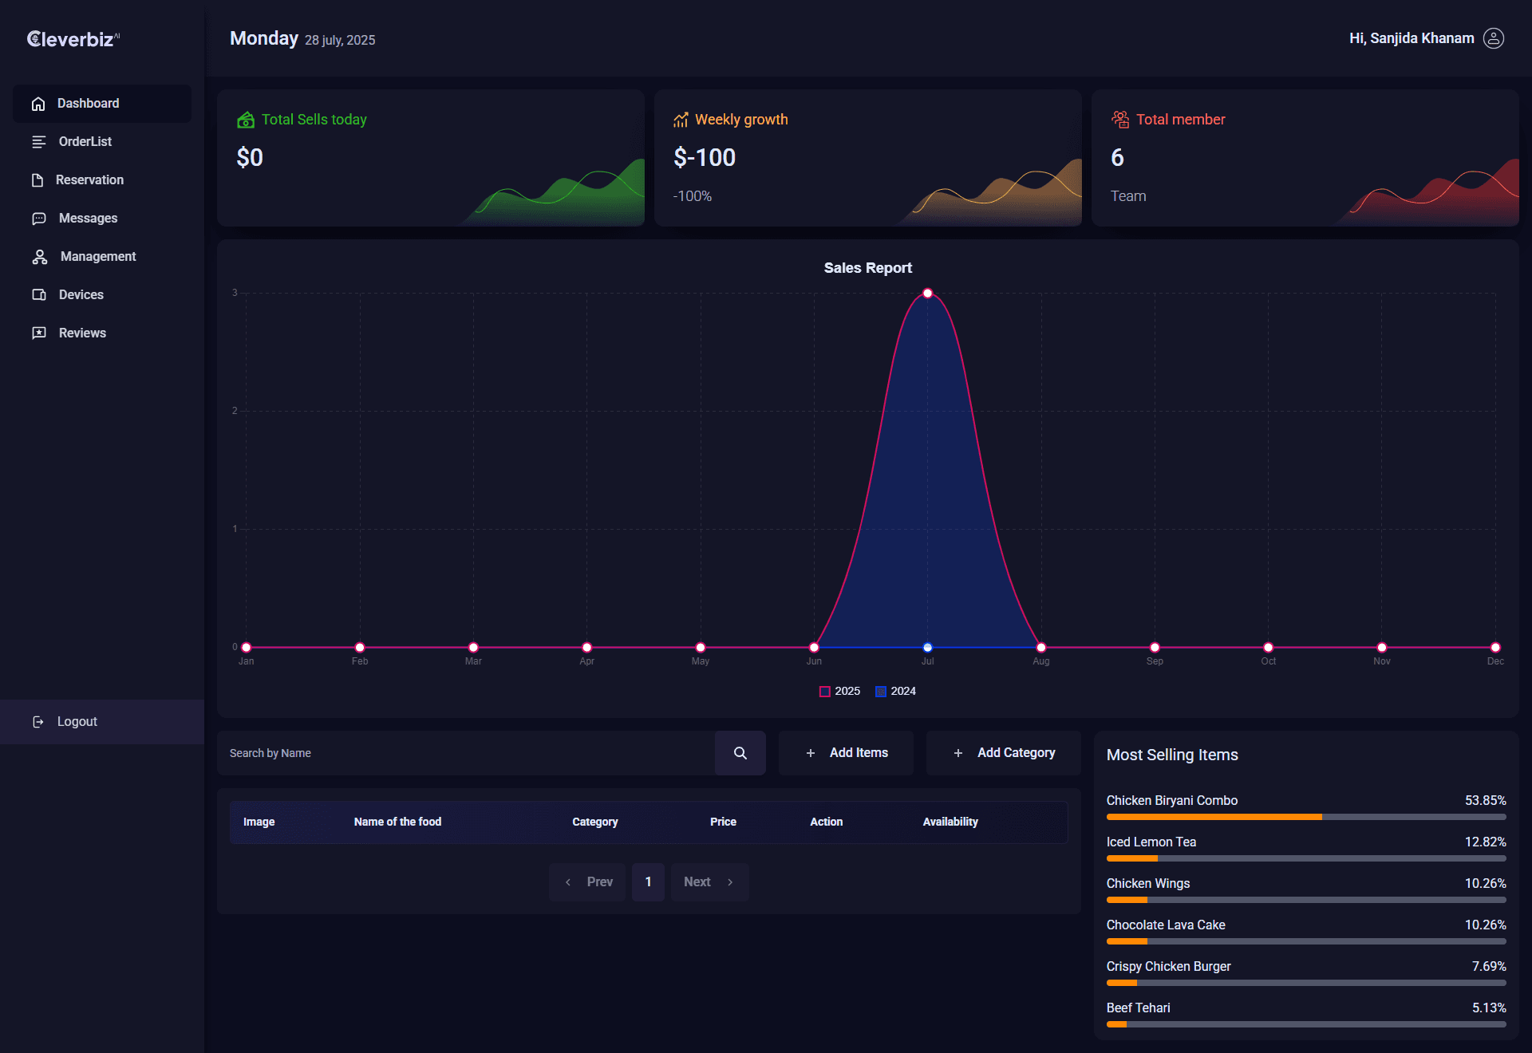This screenshot has width=1532, height=1053.
Task: Click the Devices icon in sidebar
Action: click(38, 295)
